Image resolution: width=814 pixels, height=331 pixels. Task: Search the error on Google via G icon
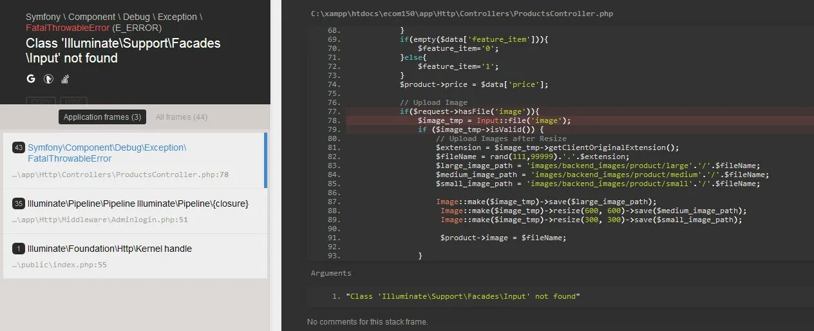tap(31, 79)
